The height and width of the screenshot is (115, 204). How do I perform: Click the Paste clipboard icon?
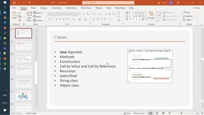(14, 14)
